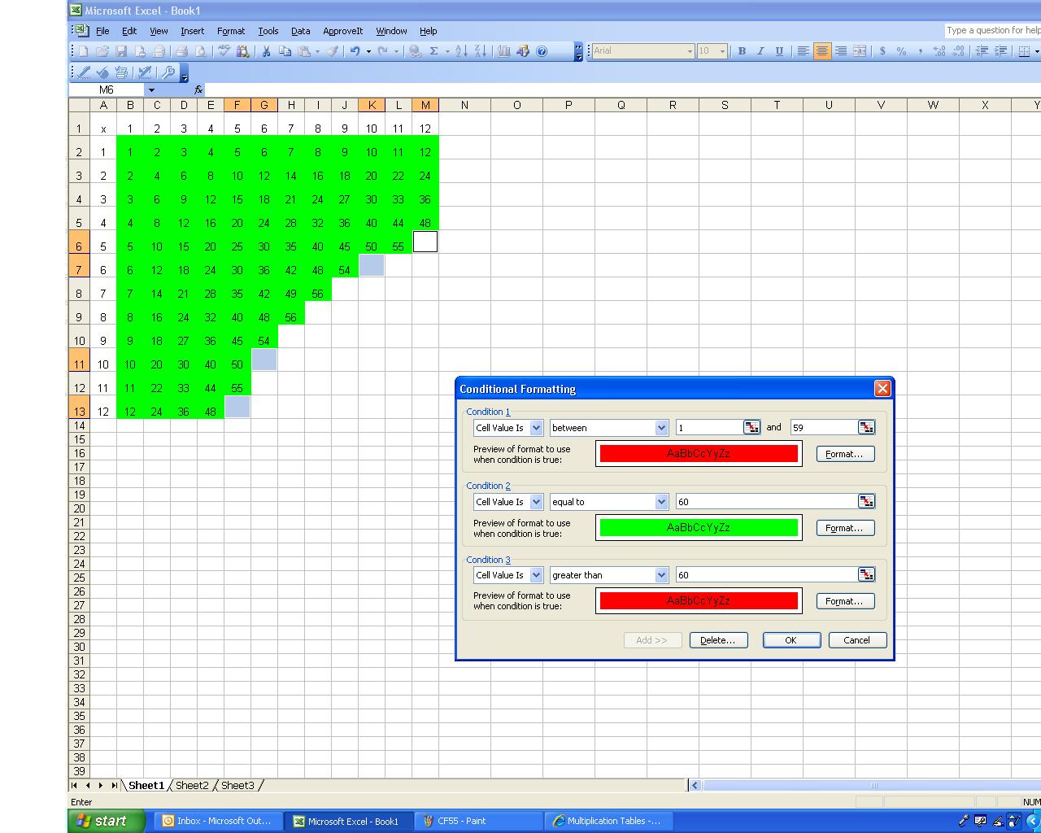
Task: Open the Arial font name dropdown
Action: coord(690,51)
